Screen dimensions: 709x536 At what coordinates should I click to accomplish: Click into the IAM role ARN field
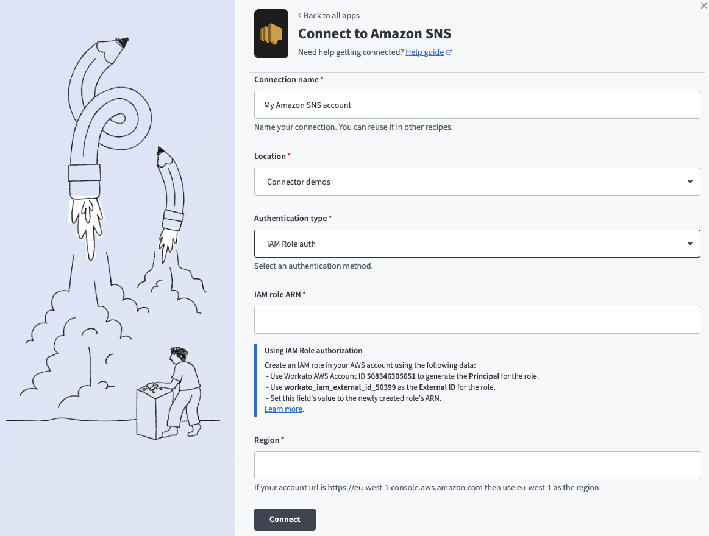click(x=477, y=320)
